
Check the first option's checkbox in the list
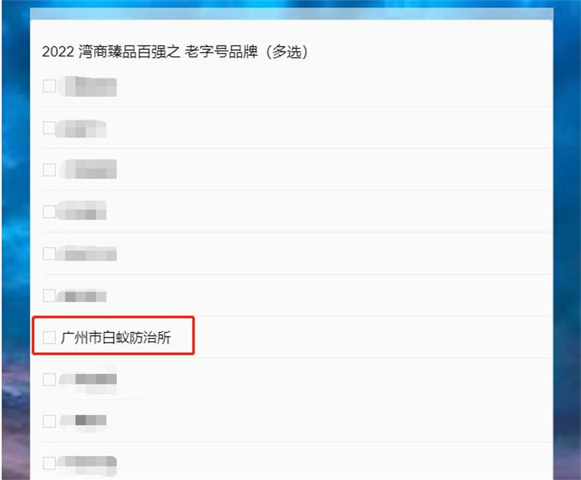(x=49, y=86)
